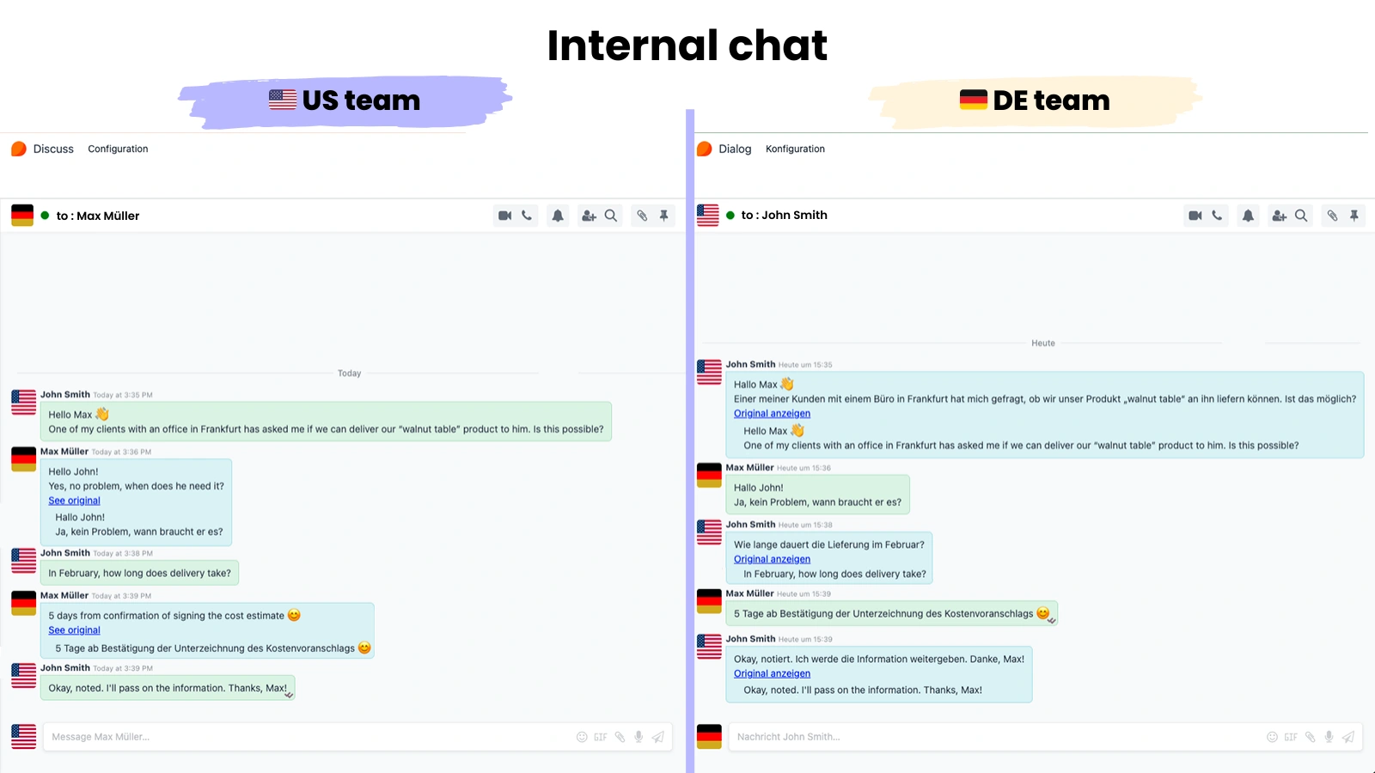Screen dimensions: 1375x773
Task: Open the Discuss menu
Action: click(x=53, y=149)
